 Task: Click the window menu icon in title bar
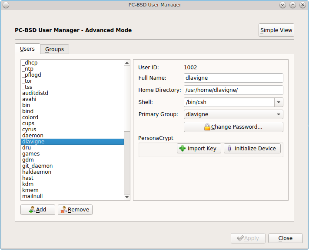click(x=6, y=5)
